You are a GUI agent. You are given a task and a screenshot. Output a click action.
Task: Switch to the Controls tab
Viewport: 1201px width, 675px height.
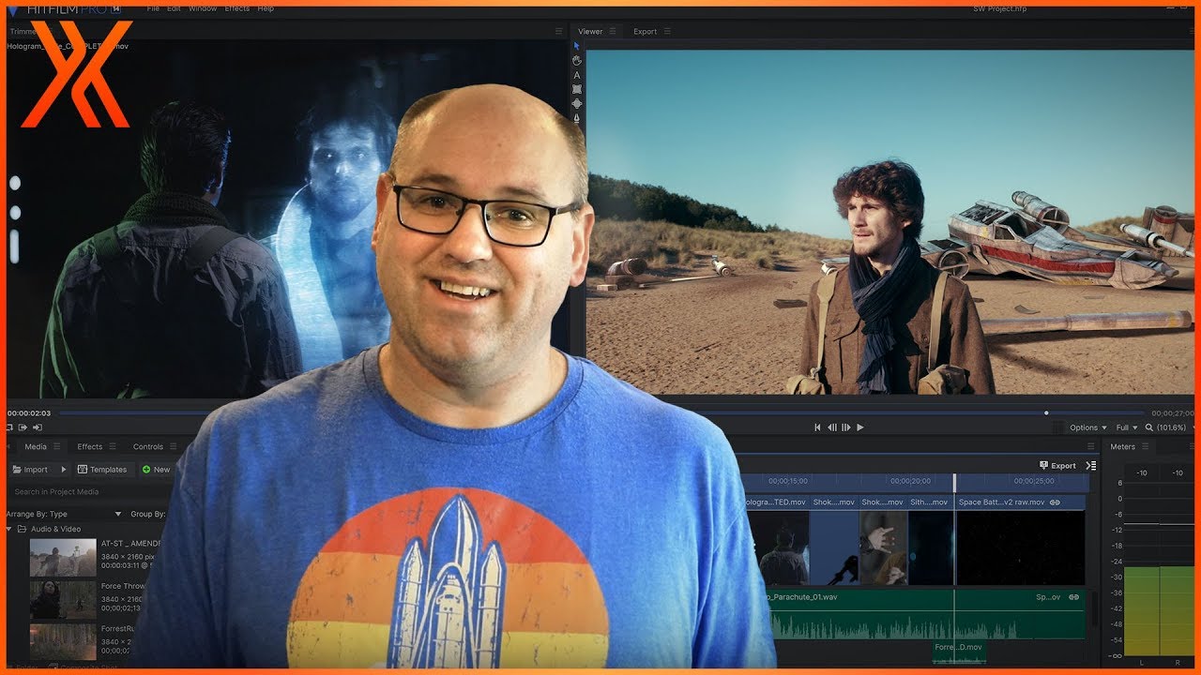point(148,446)
